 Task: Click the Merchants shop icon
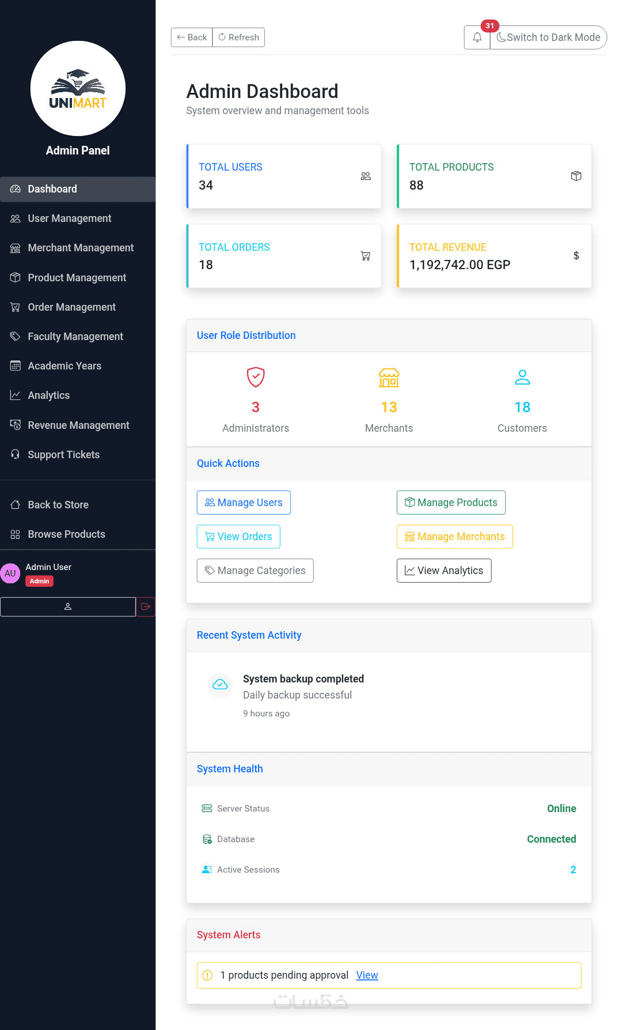tap(389, 378)
